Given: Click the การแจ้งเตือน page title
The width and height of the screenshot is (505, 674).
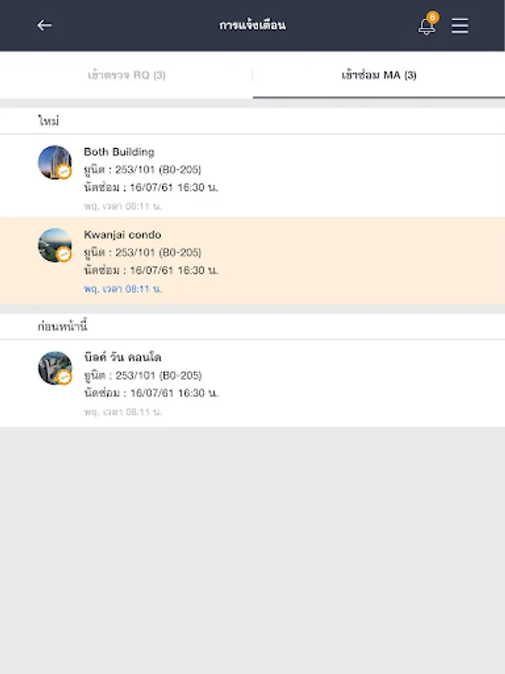Looking at the screenshot, I should pyautogui.click(x=252, y=25).
